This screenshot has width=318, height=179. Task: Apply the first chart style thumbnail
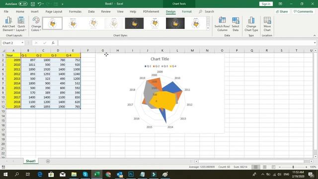click(52, 23)
